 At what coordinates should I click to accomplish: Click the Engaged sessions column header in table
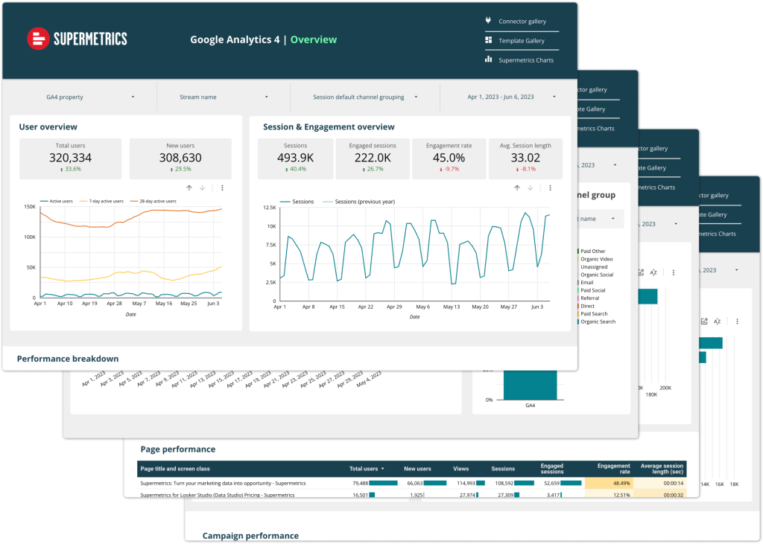coord(552,469)
